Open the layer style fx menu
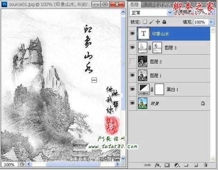218x170 pixels. point(158,165)
